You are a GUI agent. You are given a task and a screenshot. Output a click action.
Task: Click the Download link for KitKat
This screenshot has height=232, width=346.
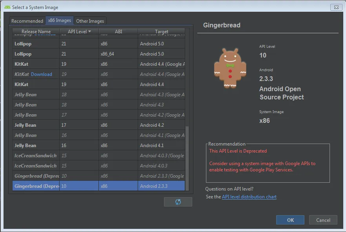(x=42, y=74)
